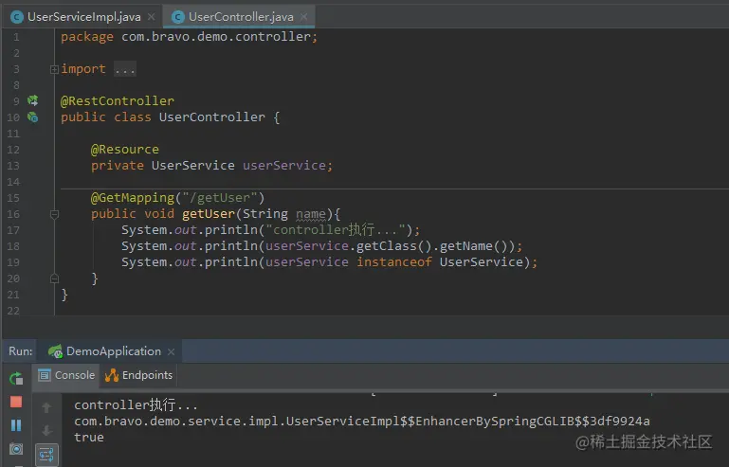Click the folded import ellipsis

coord(125,69)
